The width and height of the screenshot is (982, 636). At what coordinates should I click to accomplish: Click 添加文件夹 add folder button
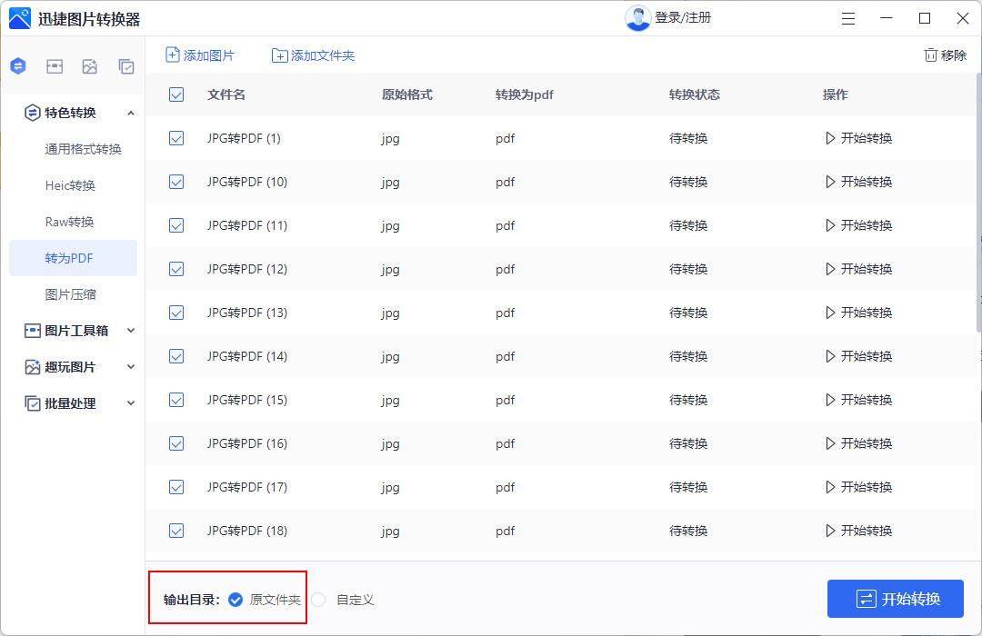point(313,55)
